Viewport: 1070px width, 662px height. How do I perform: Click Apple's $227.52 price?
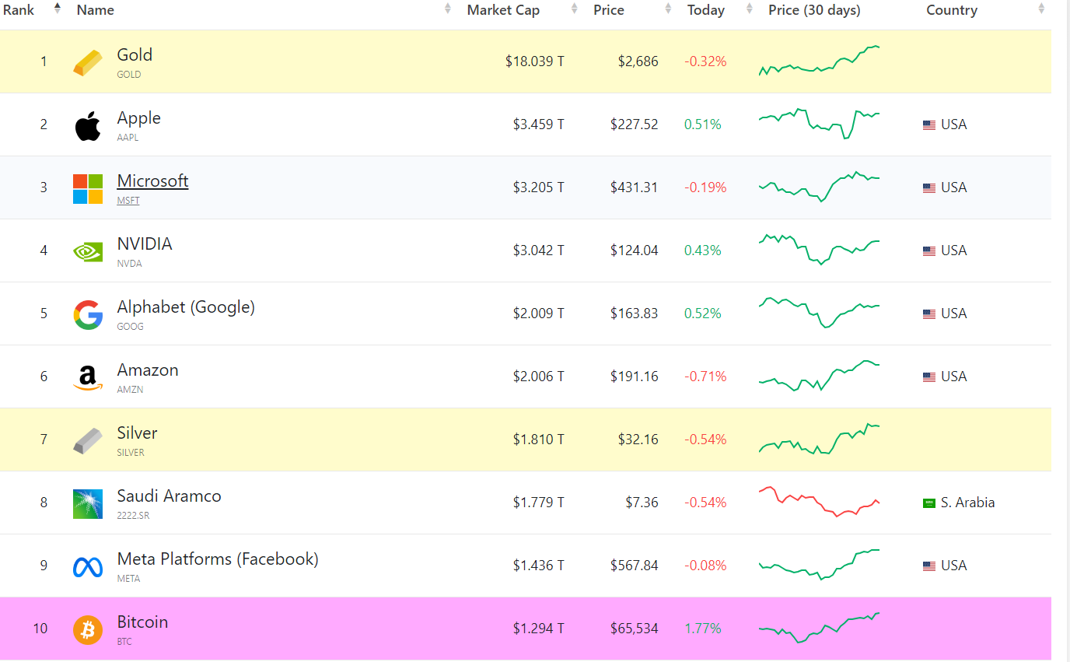point(634,124)
